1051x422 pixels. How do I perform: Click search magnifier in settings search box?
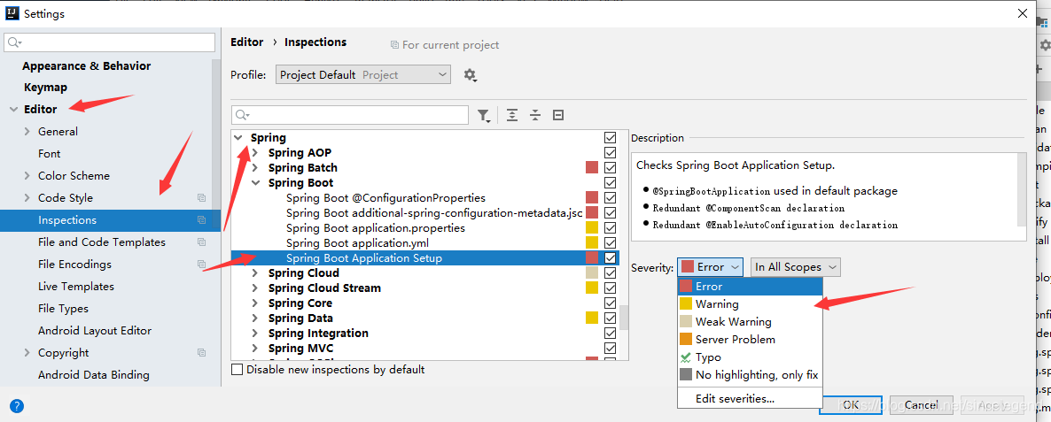coord(13,42)
